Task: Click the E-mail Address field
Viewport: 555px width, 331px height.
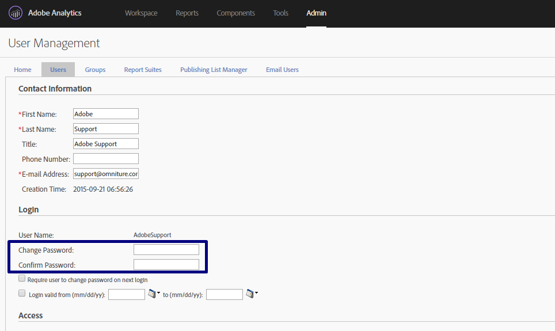Action: click(106, 174)
